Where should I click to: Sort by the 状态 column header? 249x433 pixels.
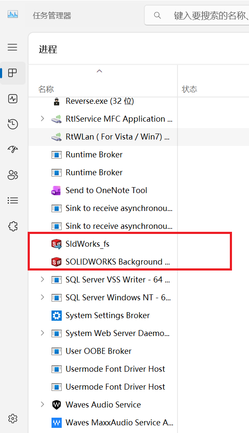click(189, 89)
